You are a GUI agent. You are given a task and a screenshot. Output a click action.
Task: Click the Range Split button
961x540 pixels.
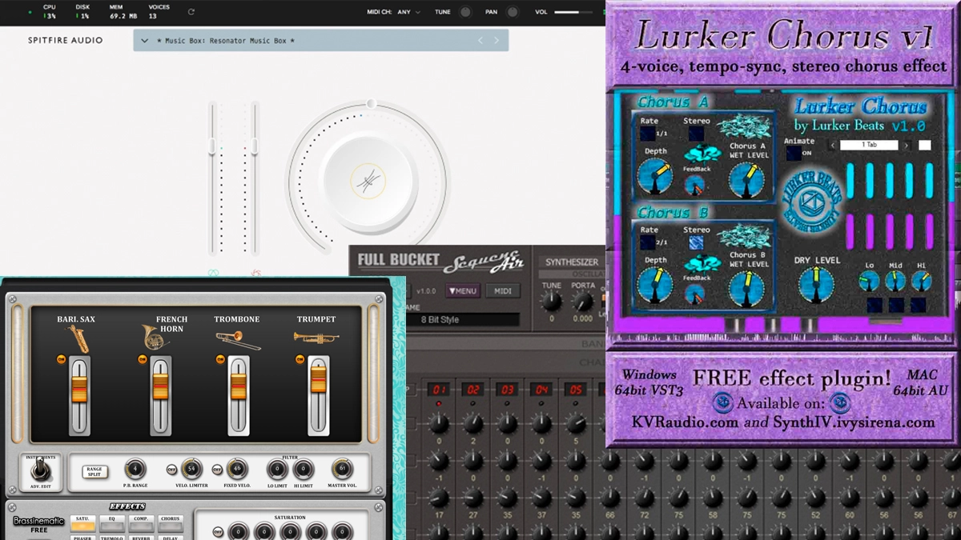pyautogui.click(x=95, y=472)
